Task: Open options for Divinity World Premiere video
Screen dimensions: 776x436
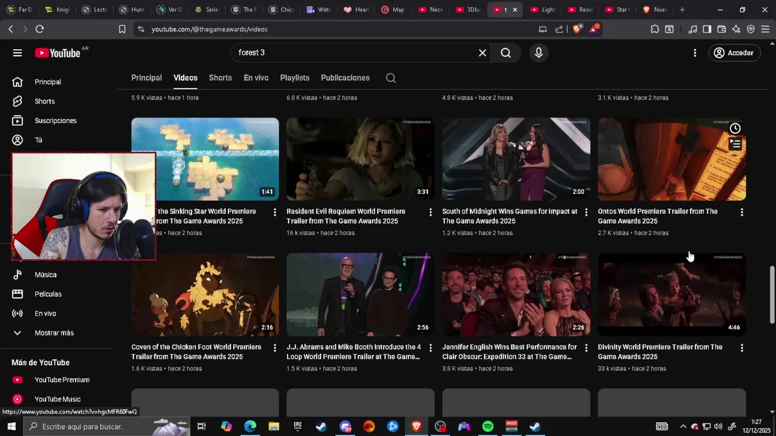Action: pyautogui.click(x=741, y=348)
